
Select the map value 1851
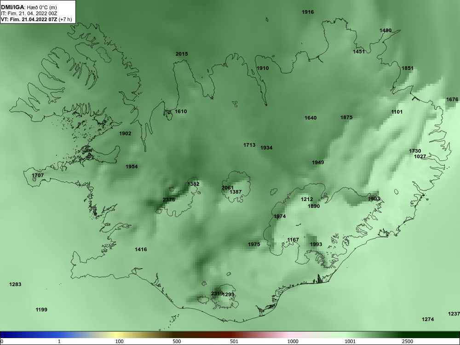408,68
